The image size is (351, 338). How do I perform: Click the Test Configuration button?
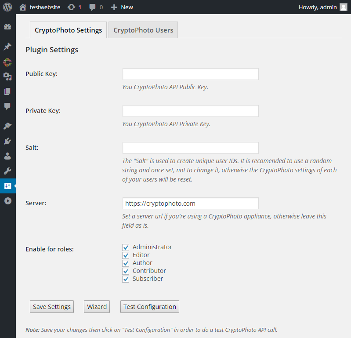pos(150,307)
